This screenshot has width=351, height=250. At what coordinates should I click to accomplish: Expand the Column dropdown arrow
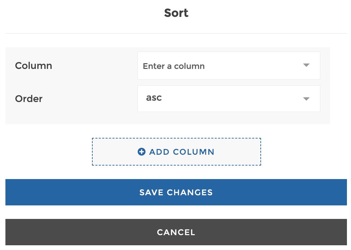tap(306, 65)
